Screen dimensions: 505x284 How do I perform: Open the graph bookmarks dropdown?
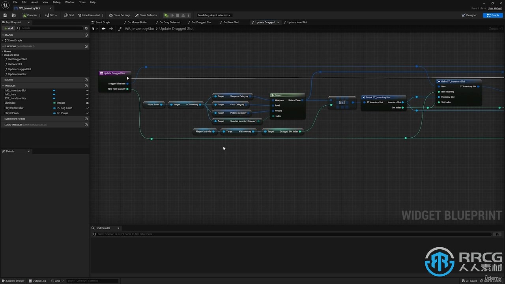coord(94,29)
